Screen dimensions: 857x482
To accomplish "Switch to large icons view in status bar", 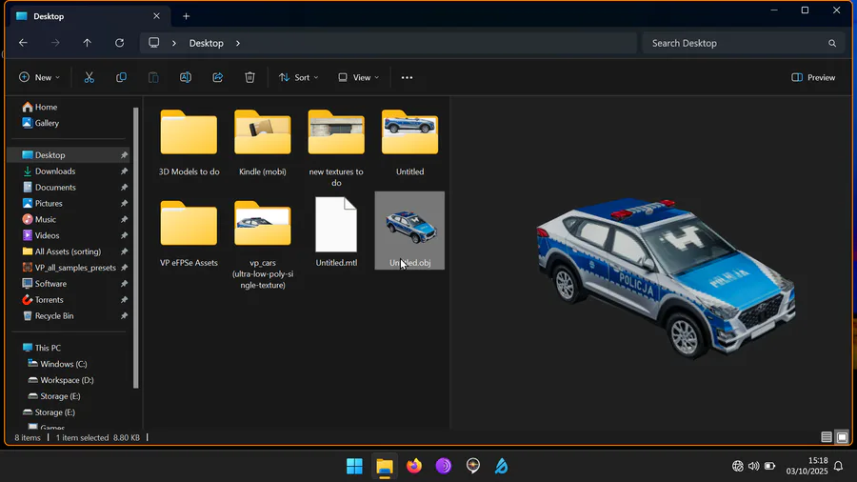I will click(843, 437).
